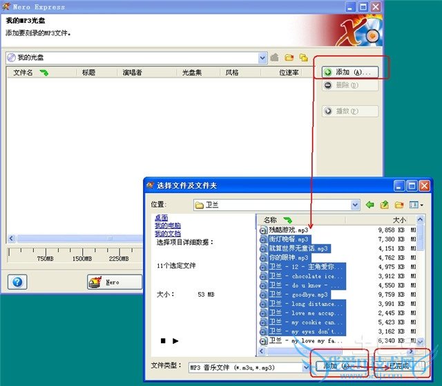Click the blue help question mark button
Screen dimensions: 442x386
(x=17, y=282)
